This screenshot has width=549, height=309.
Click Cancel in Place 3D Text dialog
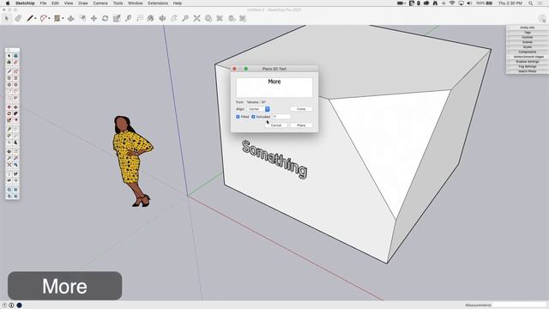276,125
